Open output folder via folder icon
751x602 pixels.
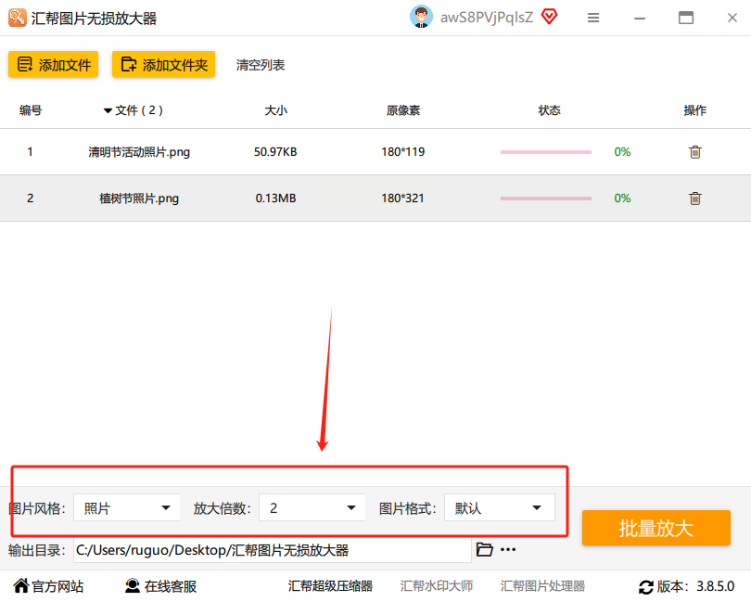[484, 549]
